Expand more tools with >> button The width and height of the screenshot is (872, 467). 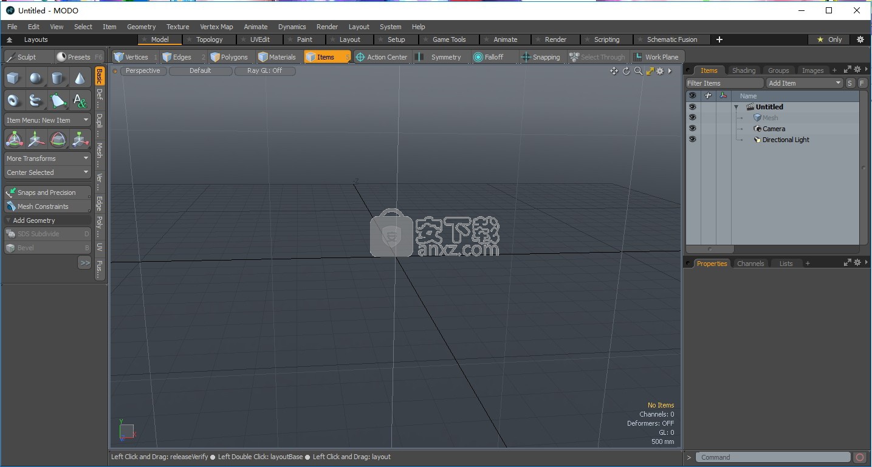(84, 263)
